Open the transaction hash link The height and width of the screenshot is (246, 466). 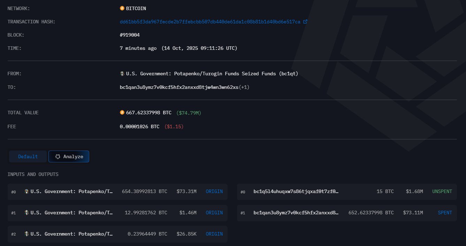[209, 21]
